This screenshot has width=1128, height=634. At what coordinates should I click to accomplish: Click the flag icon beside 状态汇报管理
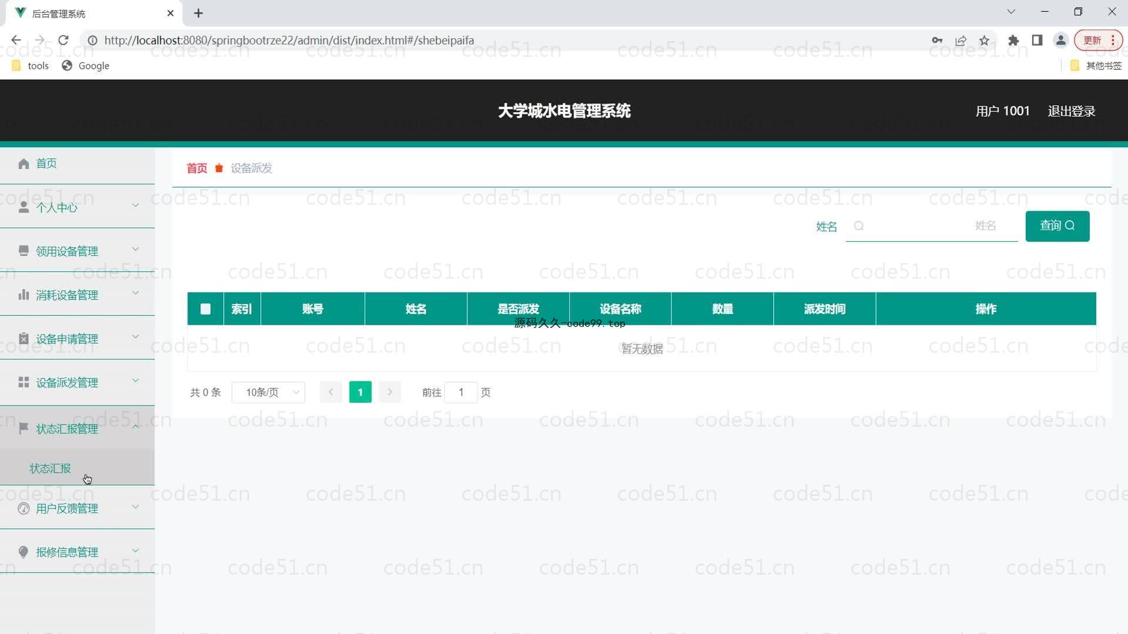tap(23, 429)
